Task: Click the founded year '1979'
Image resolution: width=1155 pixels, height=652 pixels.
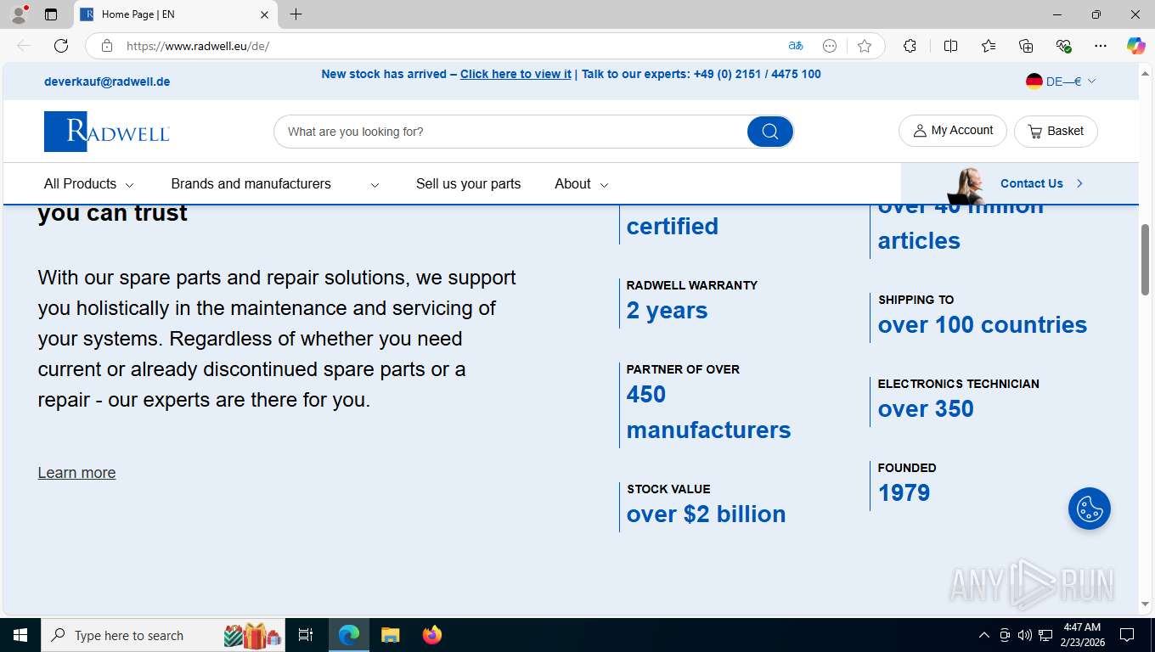Action: tap(904, 493)
